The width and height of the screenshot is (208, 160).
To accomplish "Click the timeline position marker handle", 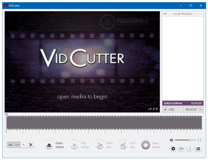I will pos(6,114).
